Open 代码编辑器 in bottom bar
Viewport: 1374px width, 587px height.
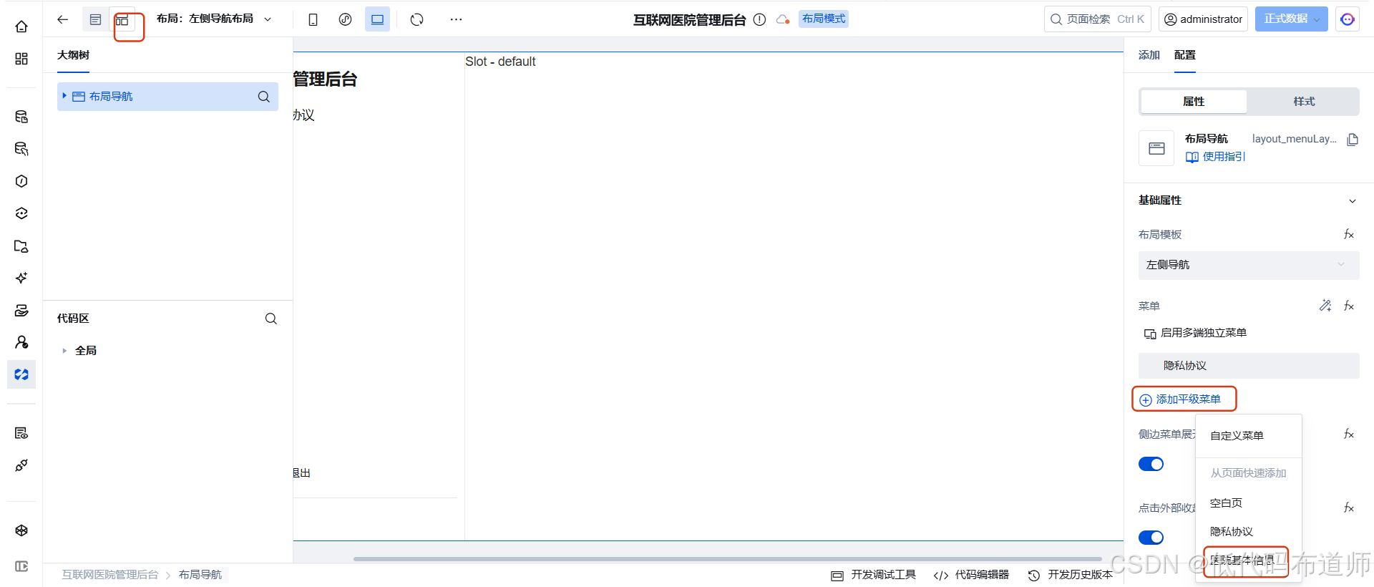click(x=971, y=575)
